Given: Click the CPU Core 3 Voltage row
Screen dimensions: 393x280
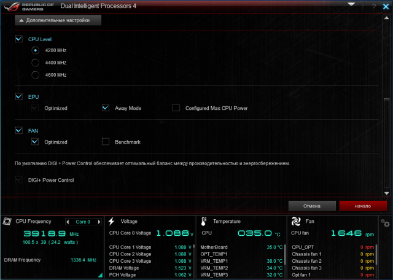Looking at the screenshot, I should 150,261.
